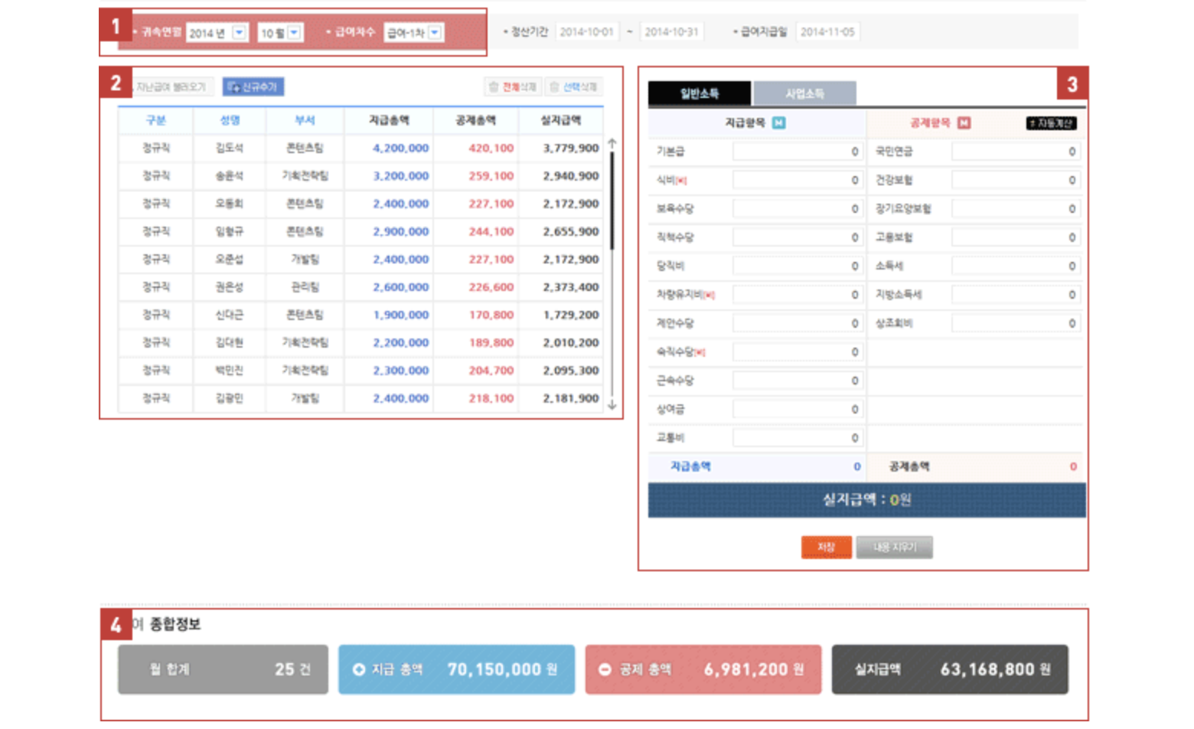Click the down arrow of the table scrollbar

pyautogui.click(x=612, y=405)
